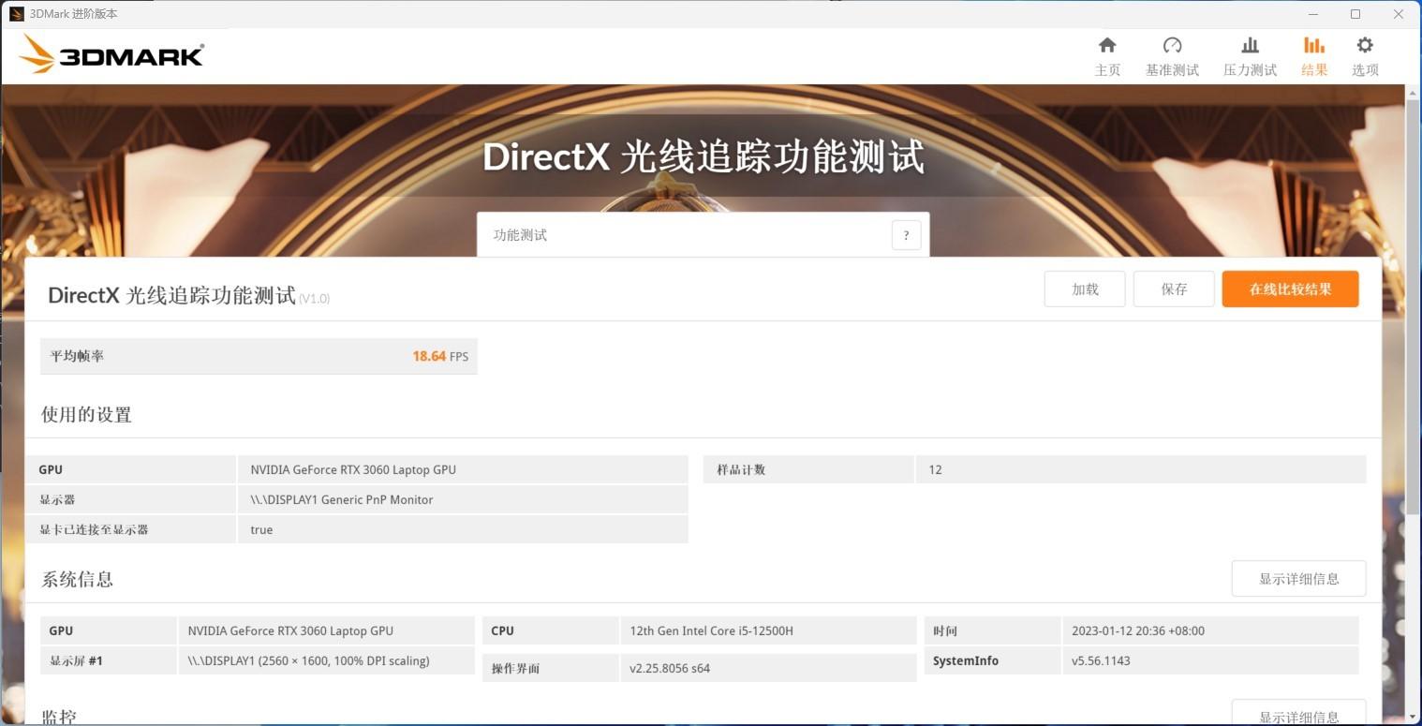1422x726 pixels.
Task: Click 加载 load button
Action: [x=1085, y=289]
